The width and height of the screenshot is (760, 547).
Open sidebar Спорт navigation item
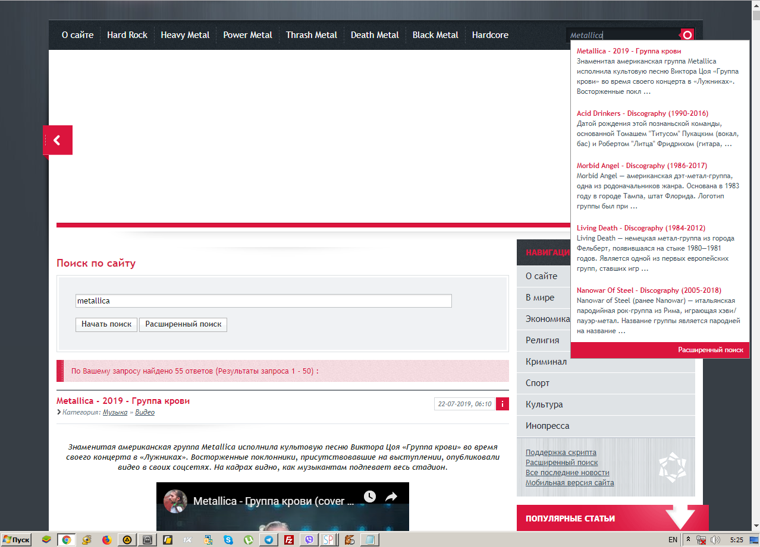pos(606,383)
